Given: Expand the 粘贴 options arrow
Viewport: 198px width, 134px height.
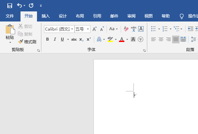Looking at the screenshot, I should pyautogui.click(x=10, y=43).
